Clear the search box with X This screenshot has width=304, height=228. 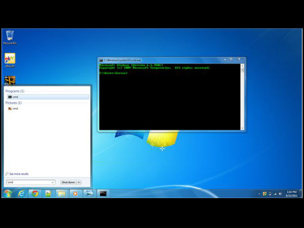53,182
